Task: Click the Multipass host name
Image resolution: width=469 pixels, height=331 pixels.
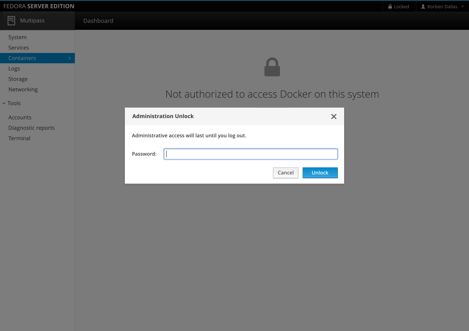Action: pyautogui.click(x=32, y=20)
